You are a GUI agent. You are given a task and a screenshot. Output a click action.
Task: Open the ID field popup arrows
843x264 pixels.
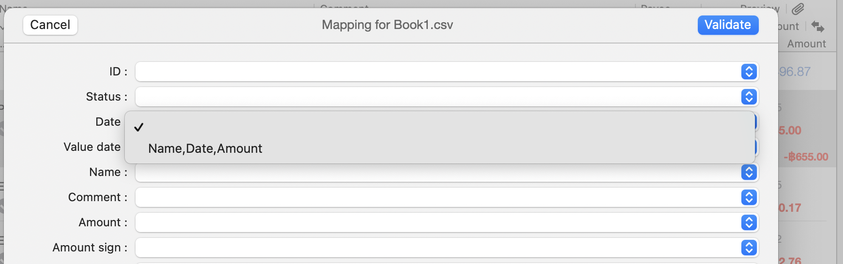click(749, 72)
